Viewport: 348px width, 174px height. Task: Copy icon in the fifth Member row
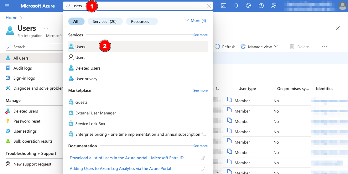pos(230,141)
